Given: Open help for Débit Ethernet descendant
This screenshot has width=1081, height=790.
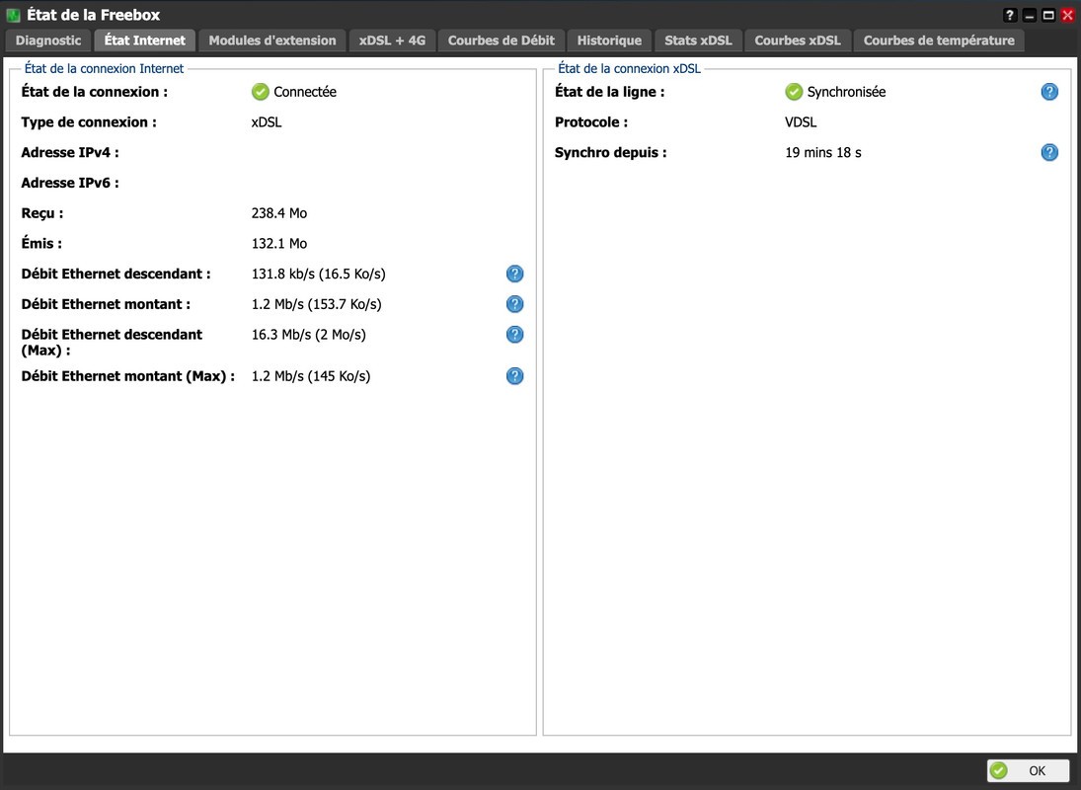Looking at the screenshot, I should click(514, 274).
